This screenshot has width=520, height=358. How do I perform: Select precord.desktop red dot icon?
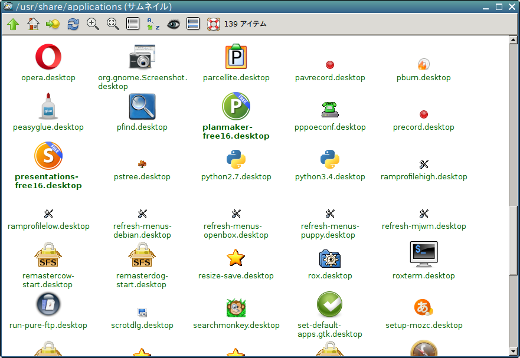424,114
